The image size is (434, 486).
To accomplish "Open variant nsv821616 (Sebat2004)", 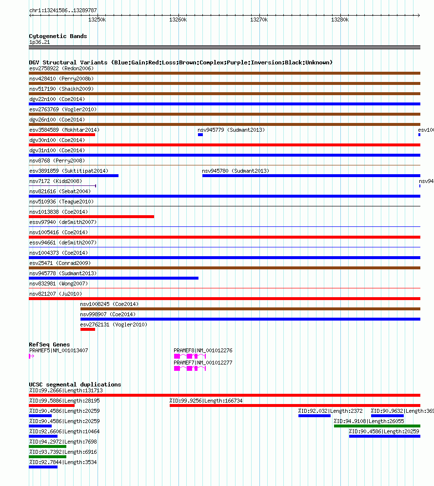I will pos(60,191).
